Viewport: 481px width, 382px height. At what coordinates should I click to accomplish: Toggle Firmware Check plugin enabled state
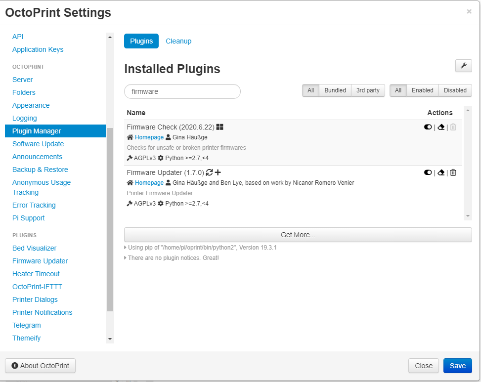pos(428,127)
